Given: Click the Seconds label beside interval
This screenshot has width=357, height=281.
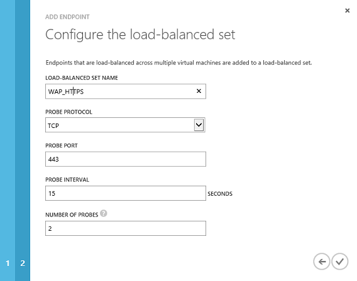Looking at the screenshot, I should 220,194.
